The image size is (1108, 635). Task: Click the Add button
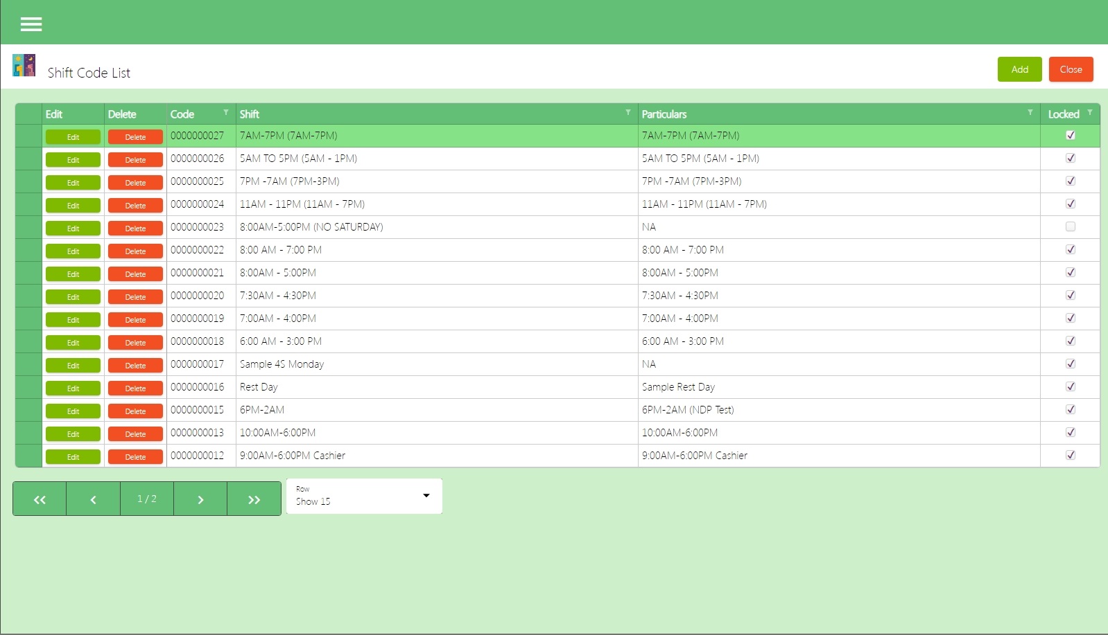pos(1019,69)
